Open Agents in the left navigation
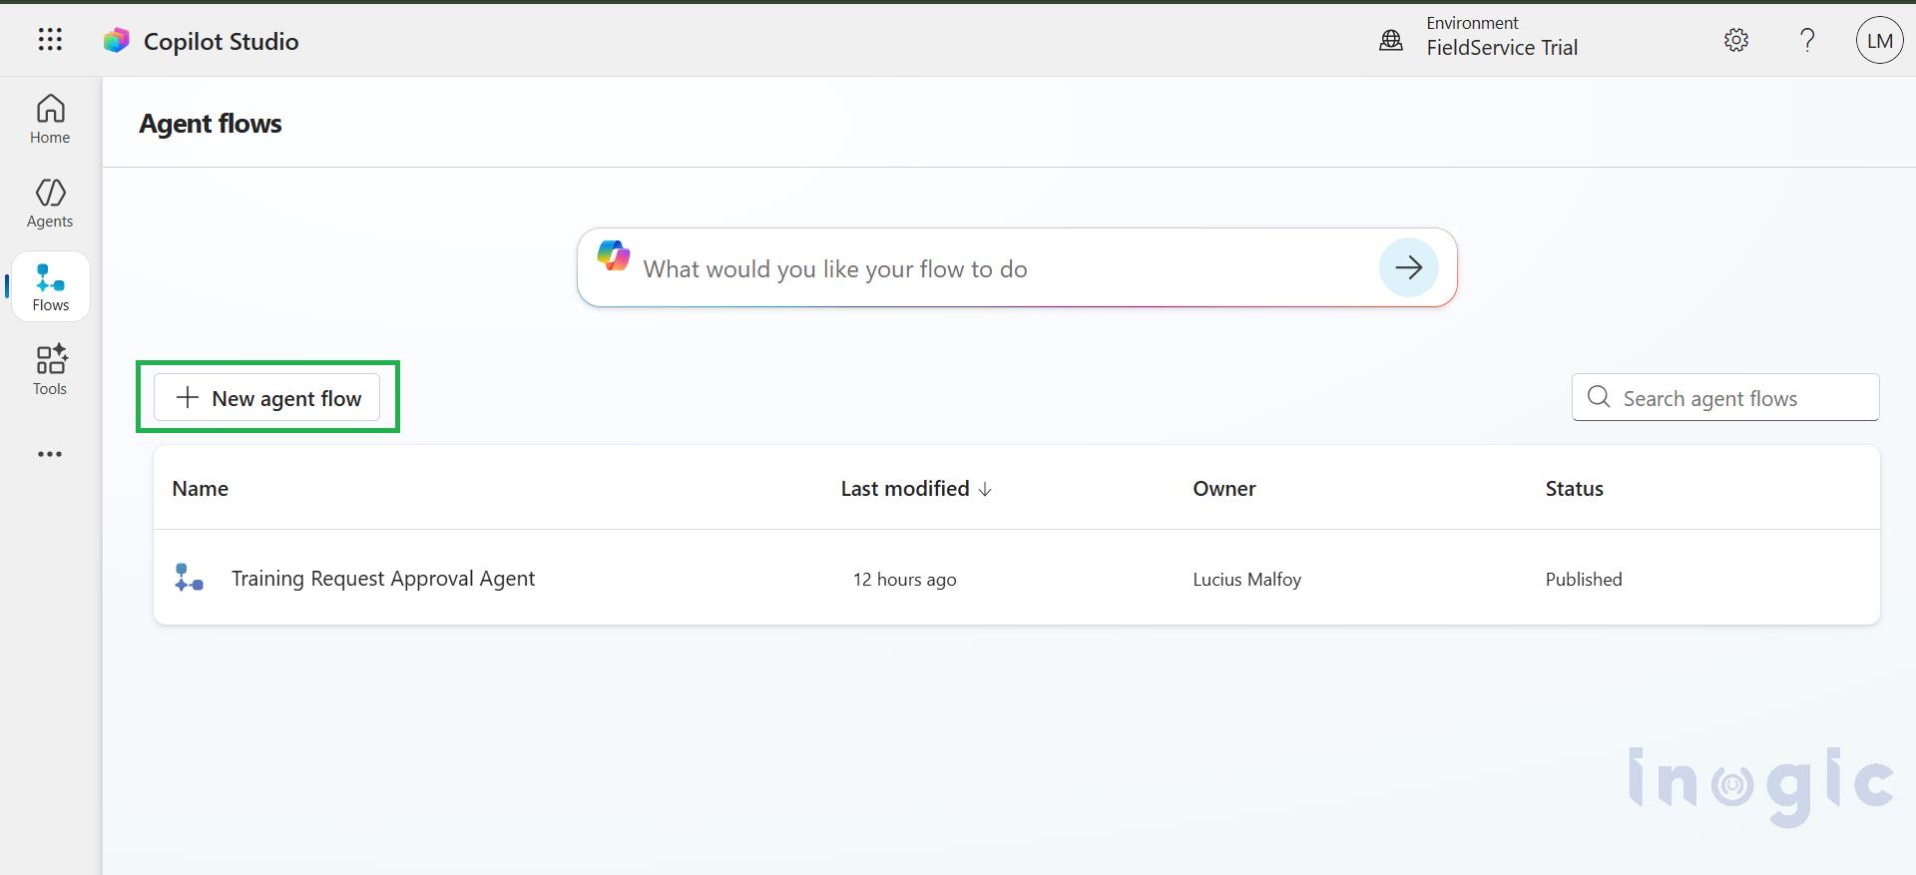1916x875 pixels. pos(50,203)
